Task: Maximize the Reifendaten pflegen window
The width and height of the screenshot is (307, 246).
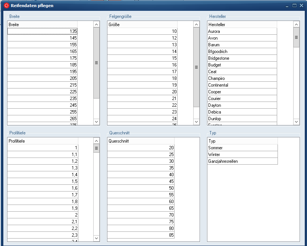Action: pyautogui.click(x=294, y=6)
